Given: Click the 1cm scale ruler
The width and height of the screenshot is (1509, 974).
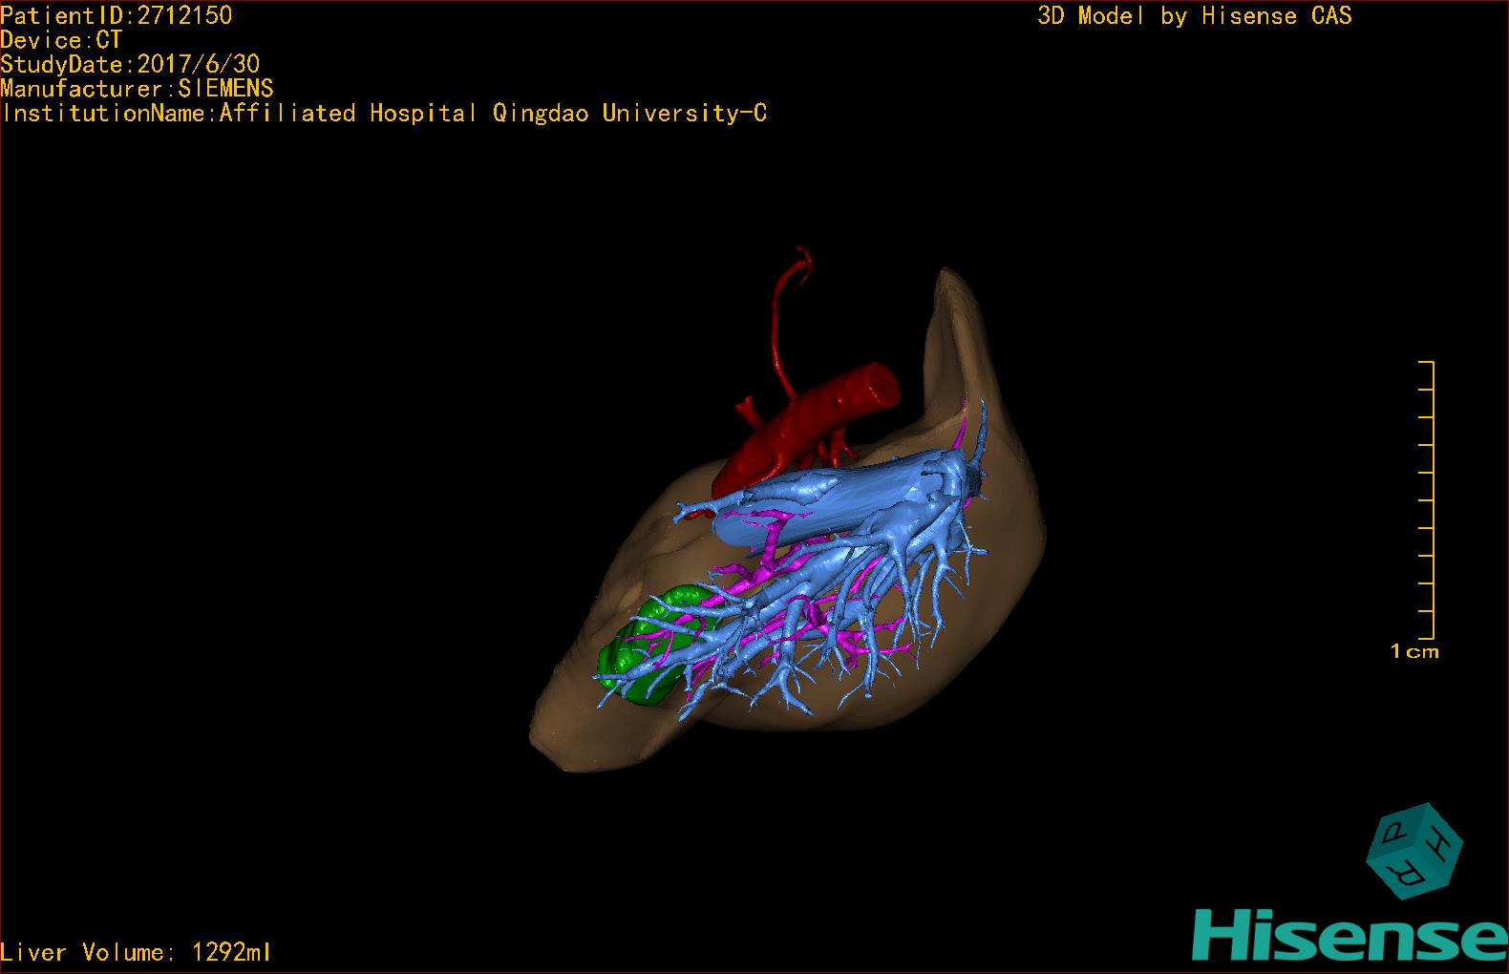Looking at the screenshot, I should pyautogui.click(x=1427, y=500).
